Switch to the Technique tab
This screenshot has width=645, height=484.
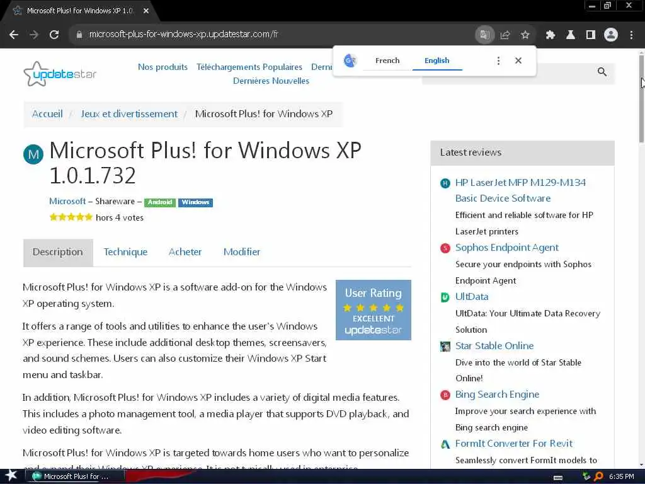[x=125, y=252]
